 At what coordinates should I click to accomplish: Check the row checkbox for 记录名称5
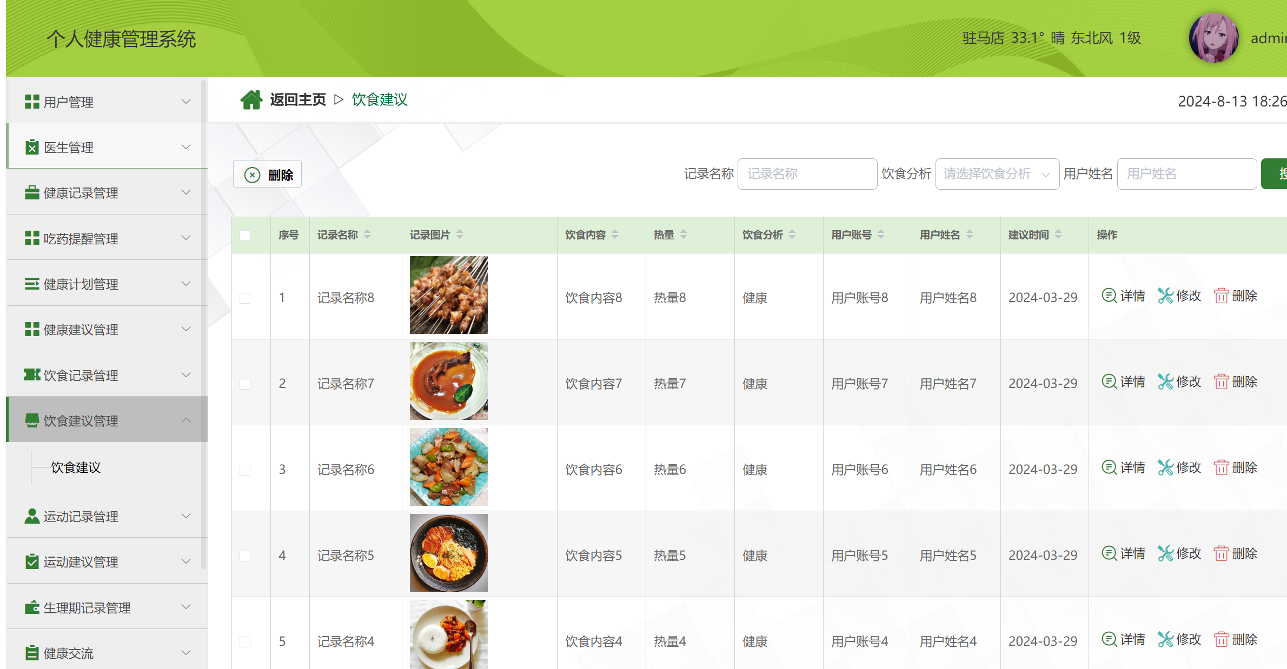pyautogui.click(x=246, y=555)
